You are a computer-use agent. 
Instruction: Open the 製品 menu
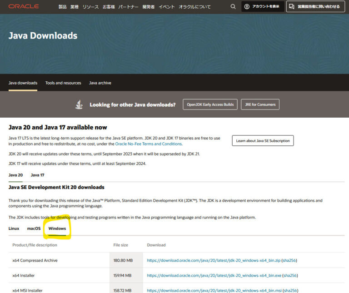click(x=62, y=7)
